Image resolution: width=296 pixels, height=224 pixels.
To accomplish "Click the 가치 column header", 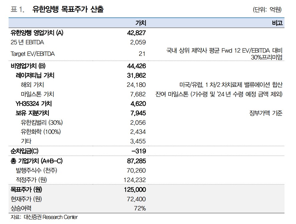I will pyautogui.click(x=141, y=23).
